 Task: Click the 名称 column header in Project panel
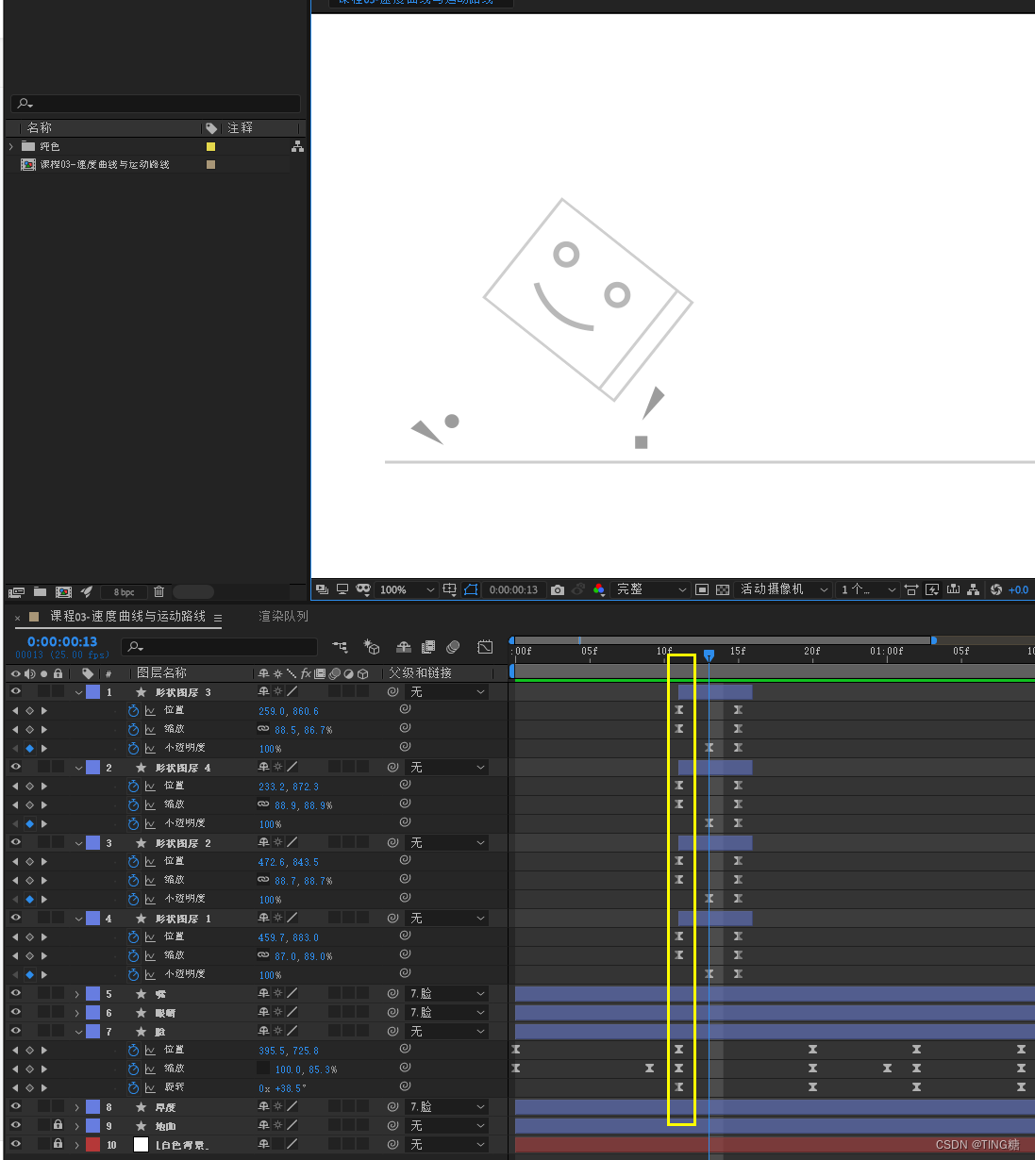coord(40,127)
